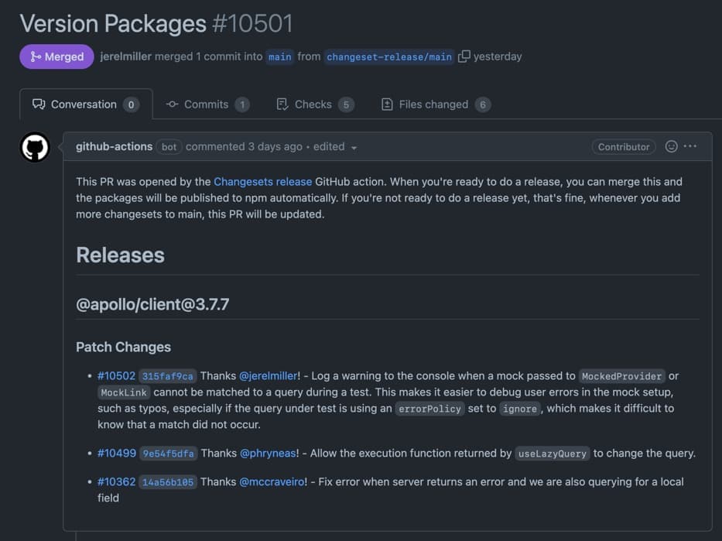
Task: Open pull request #10499 link
Action: pyautogui.click(x=117, y=453)
